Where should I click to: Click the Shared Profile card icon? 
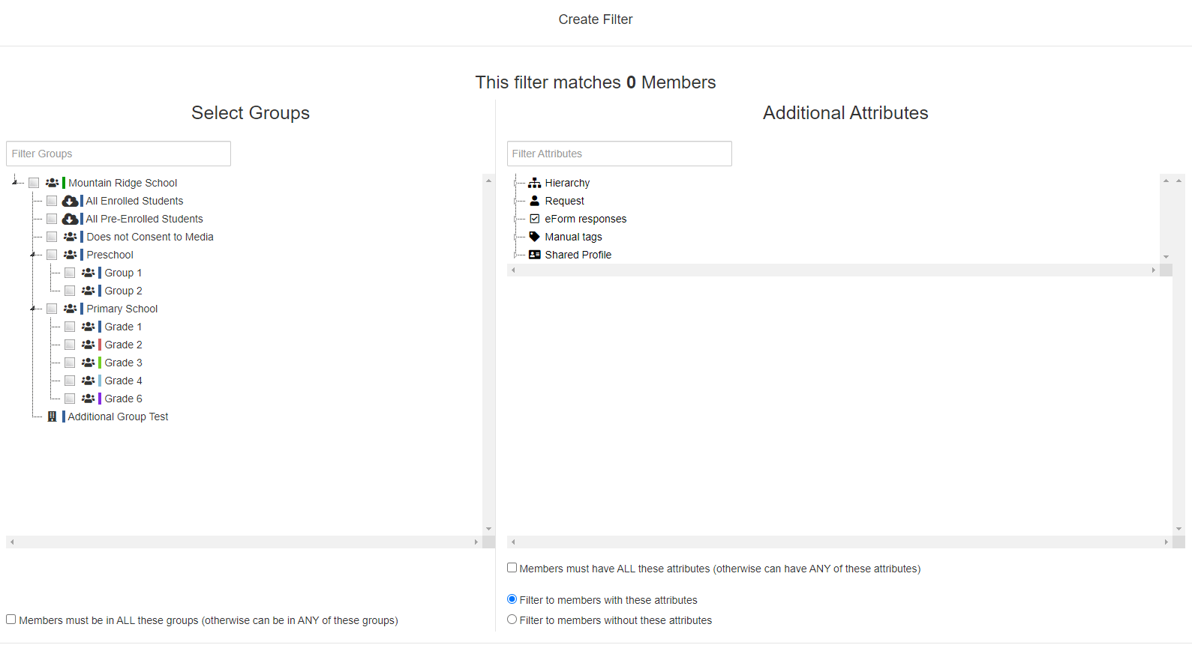(x=534, y=255)
